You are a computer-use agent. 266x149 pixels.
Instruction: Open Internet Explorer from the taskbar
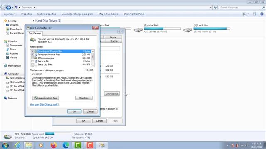[17, 145]
